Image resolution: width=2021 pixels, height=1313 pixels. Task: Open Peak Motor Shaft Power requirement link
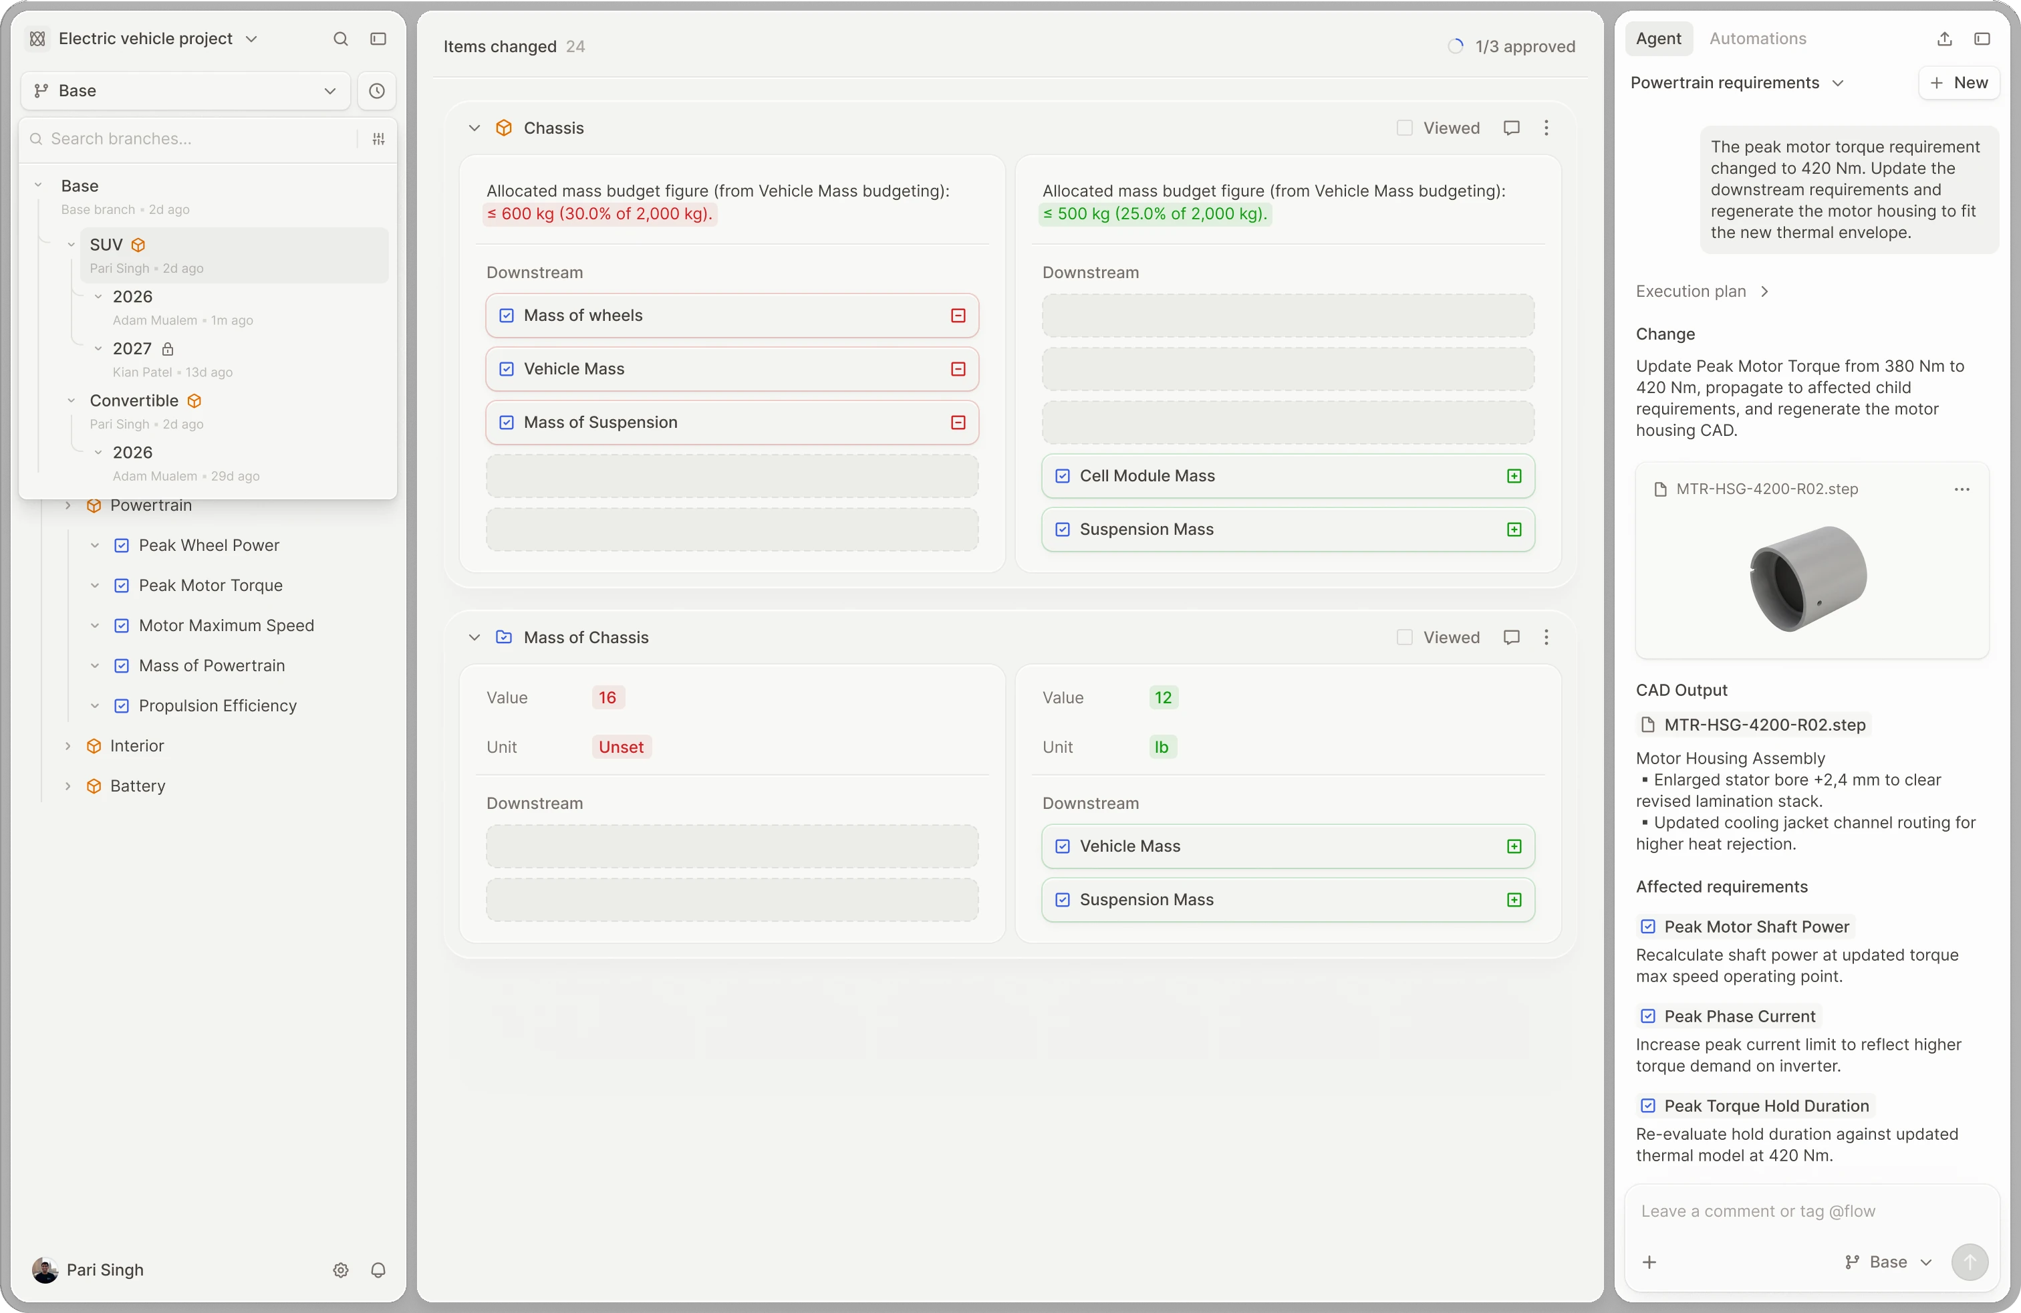pyautogui.click(x=1746, y=927)
